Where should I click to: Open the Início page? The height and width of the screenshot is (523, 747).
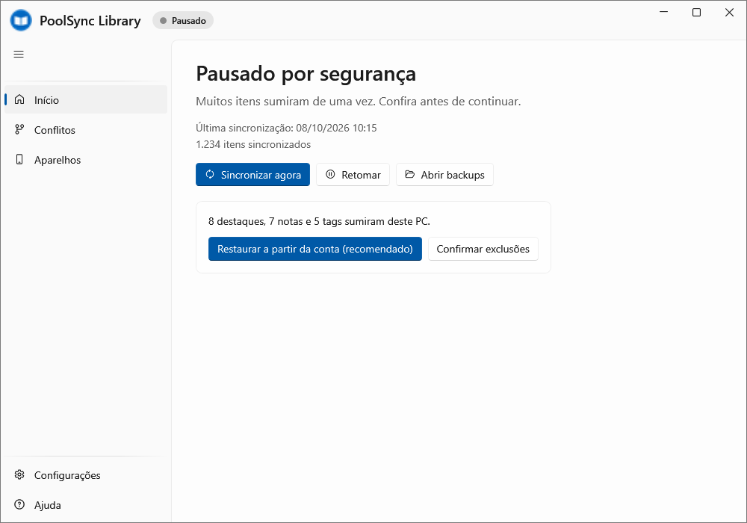pyautogui.click(x=86, y=99)
